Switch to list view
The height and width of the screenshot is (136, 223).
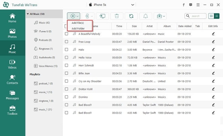tap(217, 16)
